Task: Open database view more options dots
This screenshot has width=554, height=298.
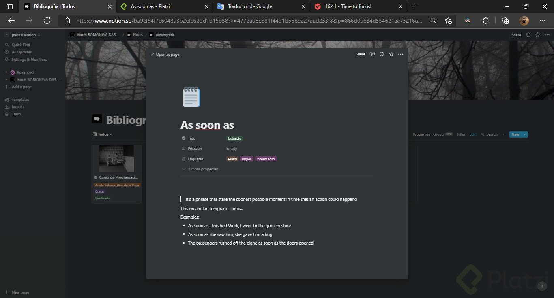Action: pos(503,134)
